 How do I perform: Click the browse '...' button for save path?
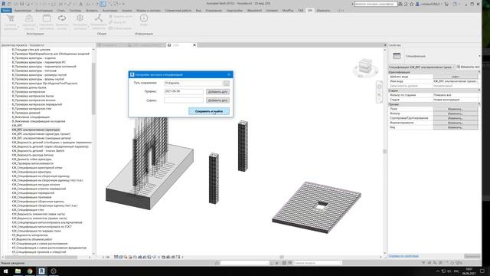[227, 84]
